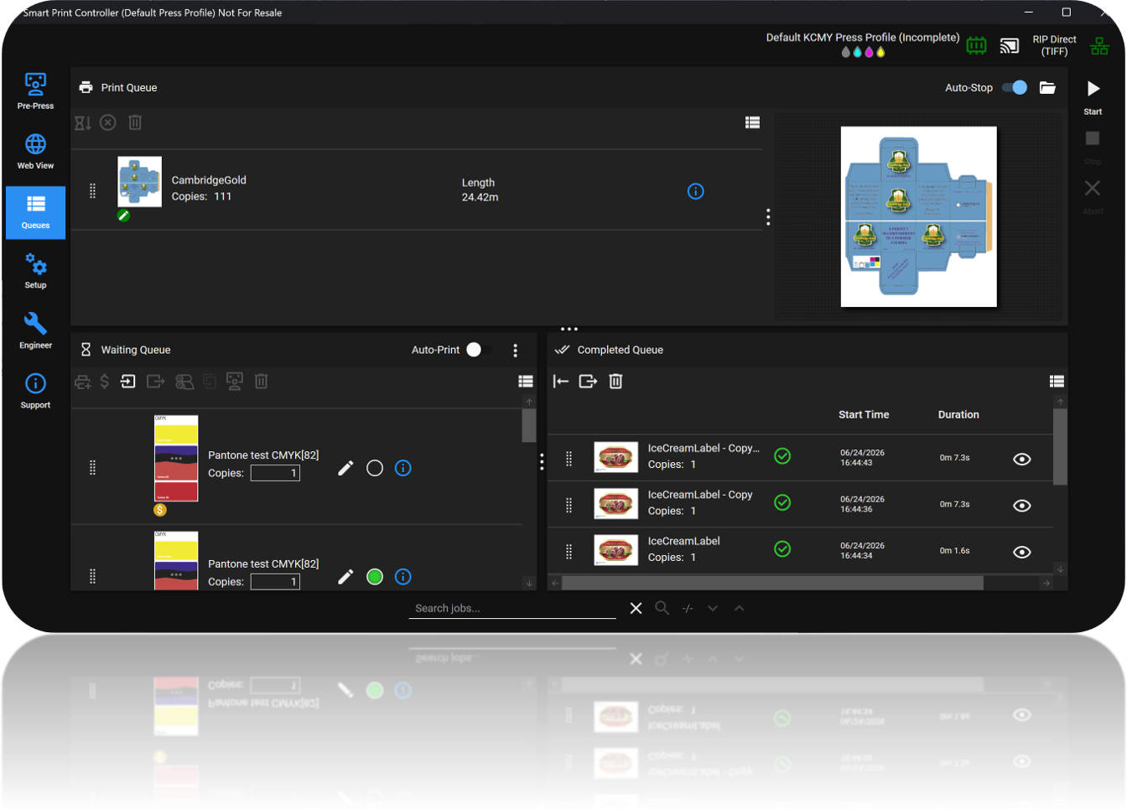
Task: Click the Waiting Queue vertical scrollbar
Action: pos(528,425)
